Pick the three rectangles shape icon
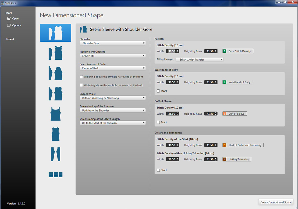 pyautogui.click(x=55, y=175)
